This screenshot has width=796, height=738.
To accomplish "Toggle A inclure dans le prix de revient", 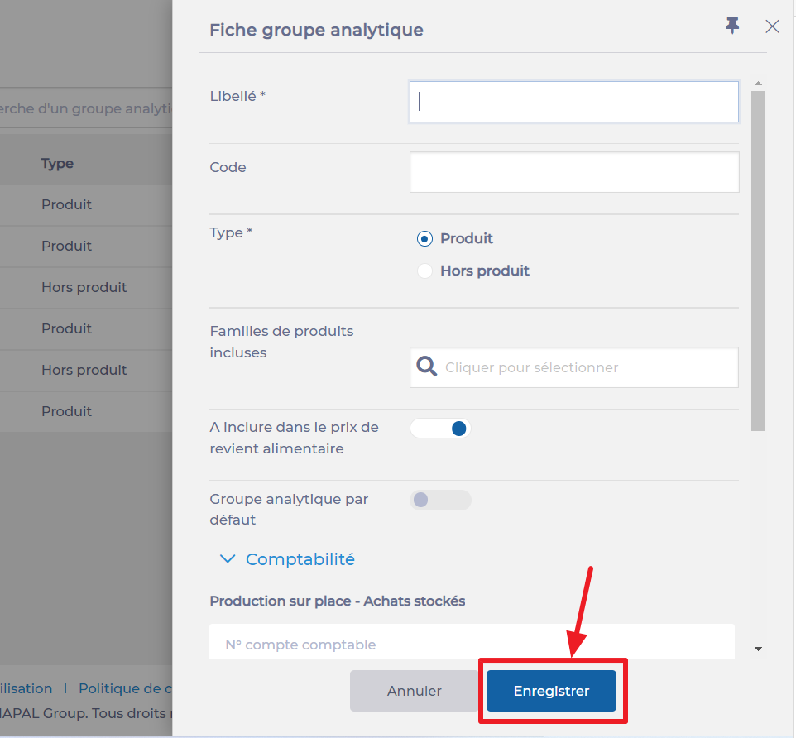I will pos(440,429).
